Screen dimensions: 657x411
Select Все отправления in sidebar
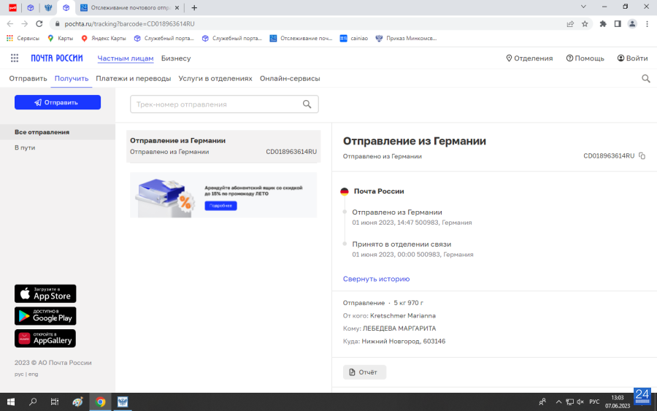(x=58, y=132)
